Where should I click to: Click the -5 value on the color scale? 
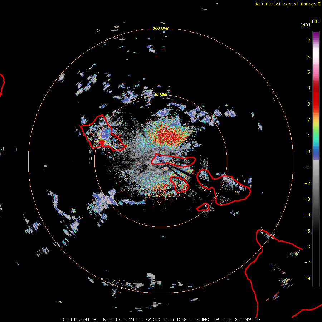click(x=307, y=231)
